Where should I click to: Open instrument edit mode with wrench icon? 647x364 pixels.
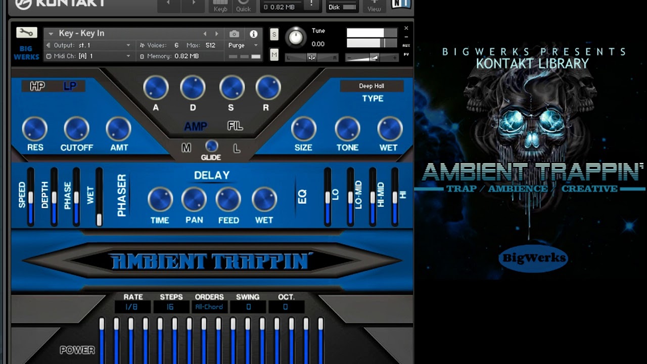point(27,33)
